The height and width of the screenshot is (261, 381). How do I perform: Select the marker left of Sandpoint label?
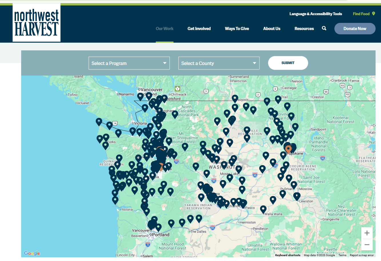click(295, 127)
